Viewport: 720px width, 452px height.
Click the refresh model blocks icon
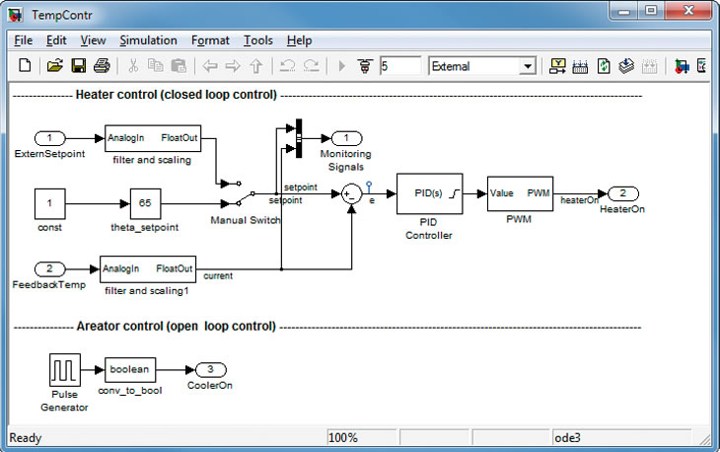604,66
